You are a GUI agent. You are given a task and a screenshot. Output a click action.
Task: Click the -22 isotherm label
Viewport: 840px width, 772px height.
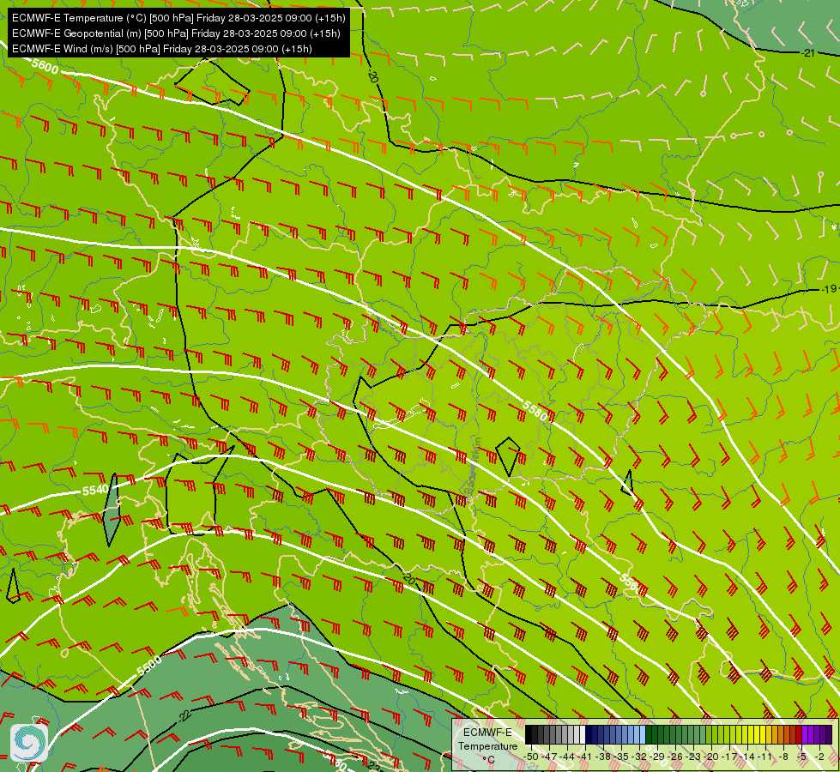coord(184,715)
